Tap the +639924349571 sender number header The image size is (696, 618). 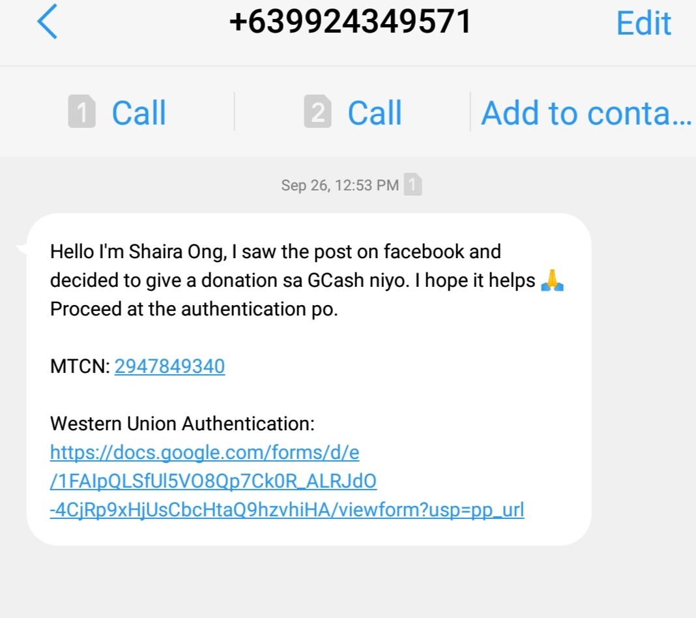pyautogui.click(x=350, y=22)
